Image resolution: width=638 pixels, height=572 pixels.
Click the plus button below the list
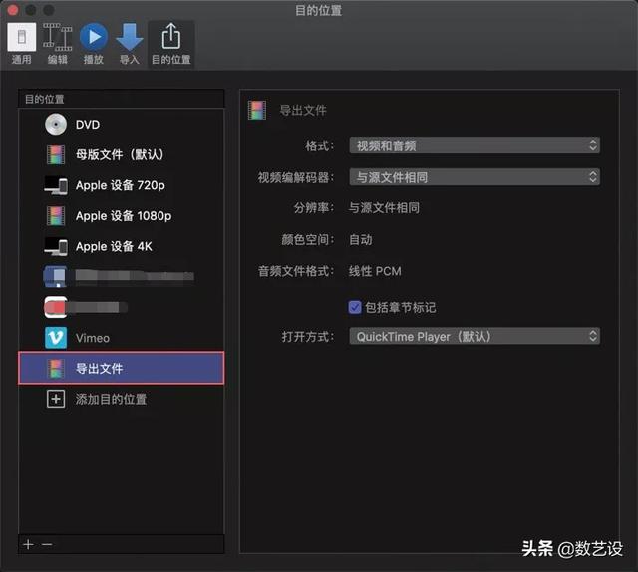pos(29,544)
